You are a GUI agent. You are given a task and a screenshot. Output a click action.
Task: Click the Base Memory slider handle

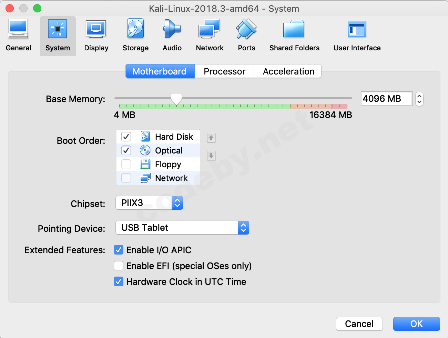click(x=176, y=99)
